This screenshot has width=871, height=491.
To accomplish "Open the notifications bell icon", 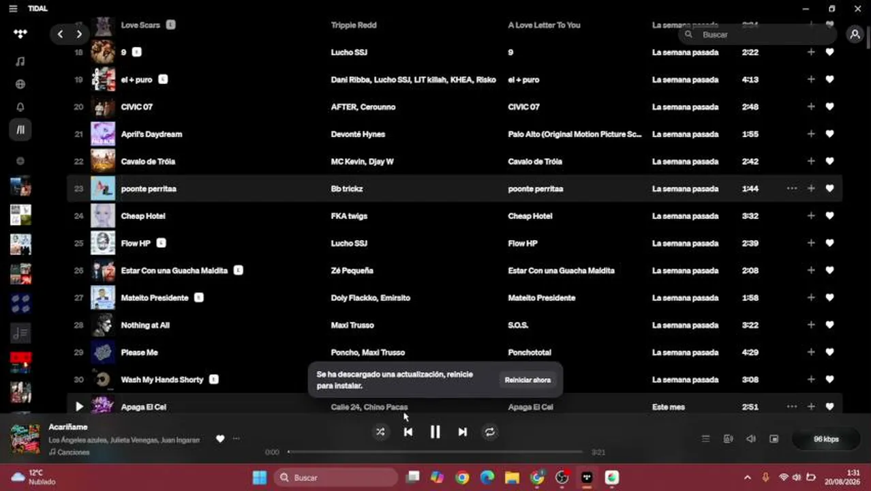I will pyautogui.click(x=20, y=107).
